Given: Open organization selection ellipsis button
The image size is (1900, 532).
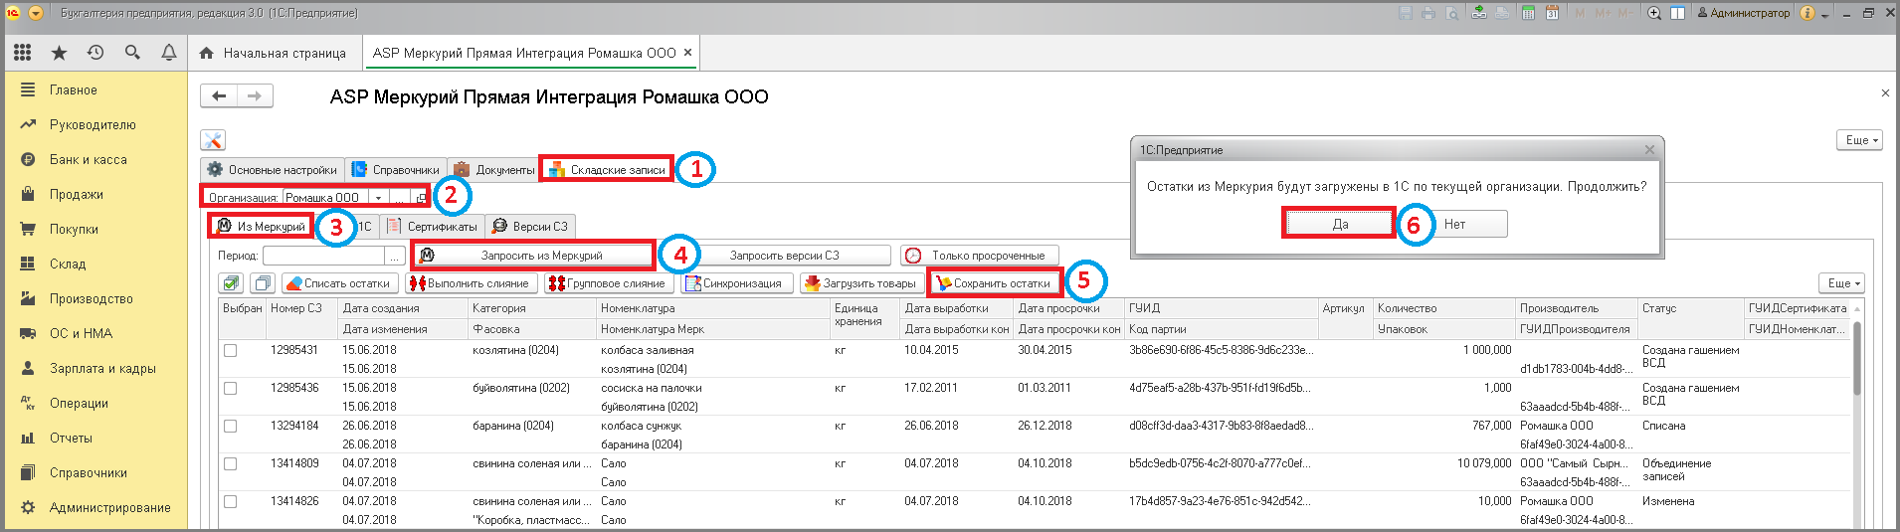Looking at the screenshot, I should tap(398, 198).
